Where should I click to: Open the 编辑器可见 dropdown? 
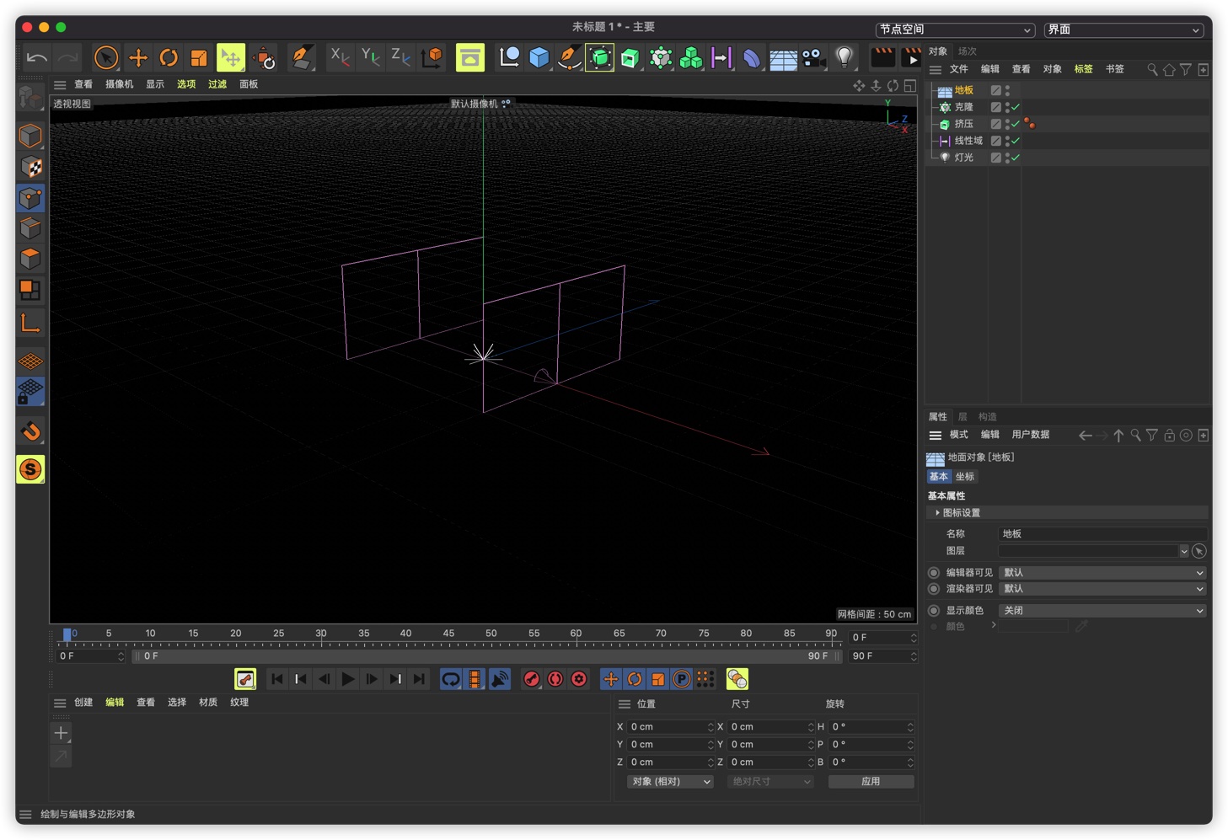coord(1102,573)
